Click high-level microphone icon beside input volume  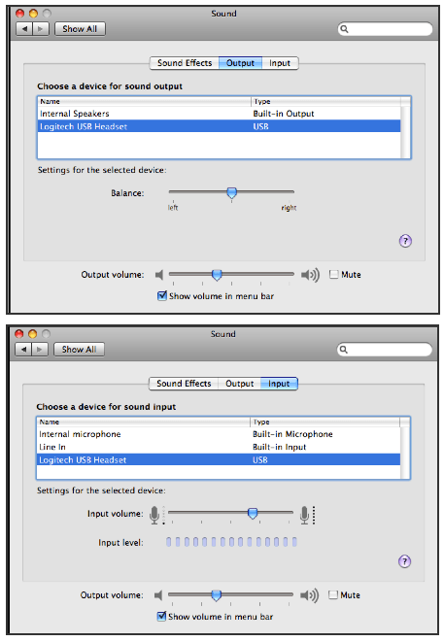click(308, 515)
